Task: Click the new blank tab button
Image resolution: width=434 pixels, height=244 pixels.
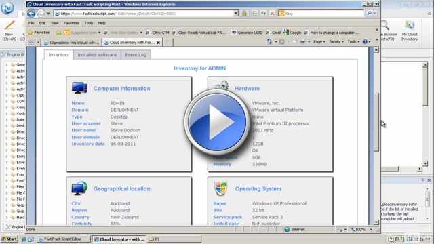Action: tap(167, 42)
